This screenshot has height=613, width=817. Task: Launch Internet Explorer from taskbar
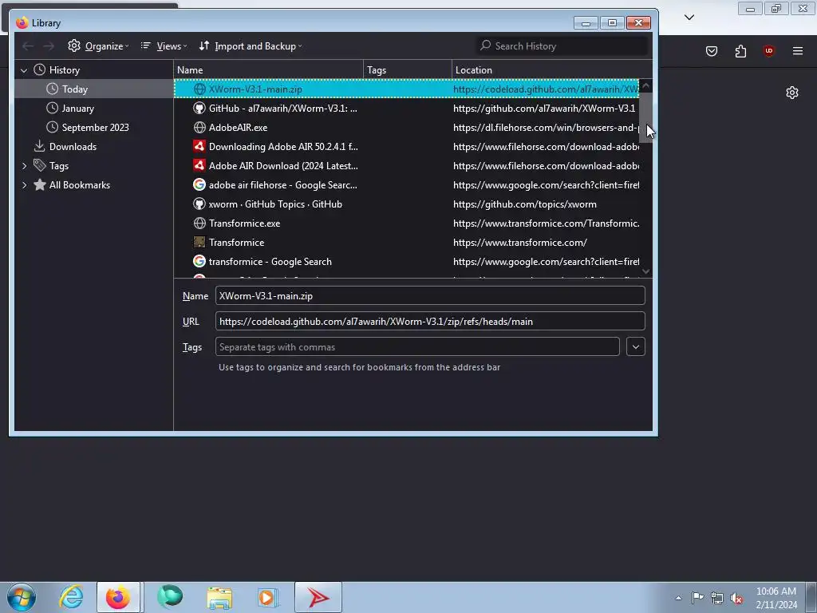[71, 597]
